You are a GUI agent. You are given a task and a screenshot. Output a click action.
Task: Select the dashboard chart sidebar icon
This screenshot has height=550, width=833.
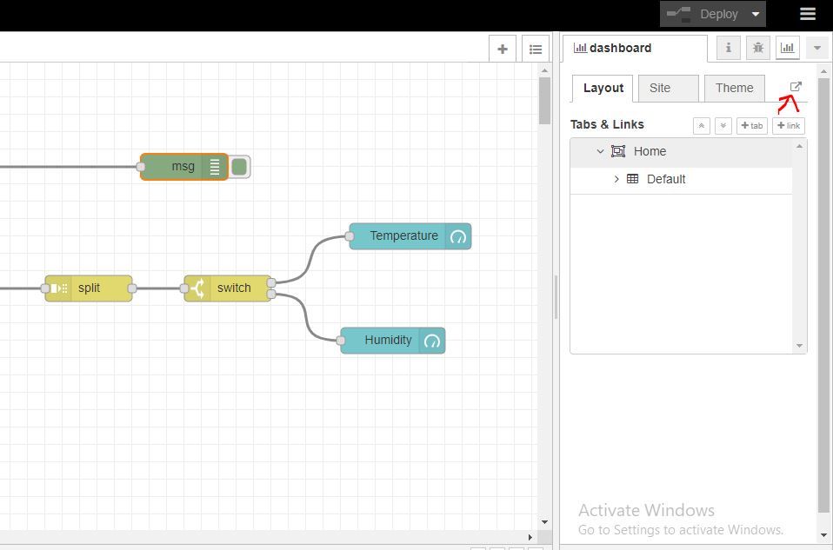point(787,49)
